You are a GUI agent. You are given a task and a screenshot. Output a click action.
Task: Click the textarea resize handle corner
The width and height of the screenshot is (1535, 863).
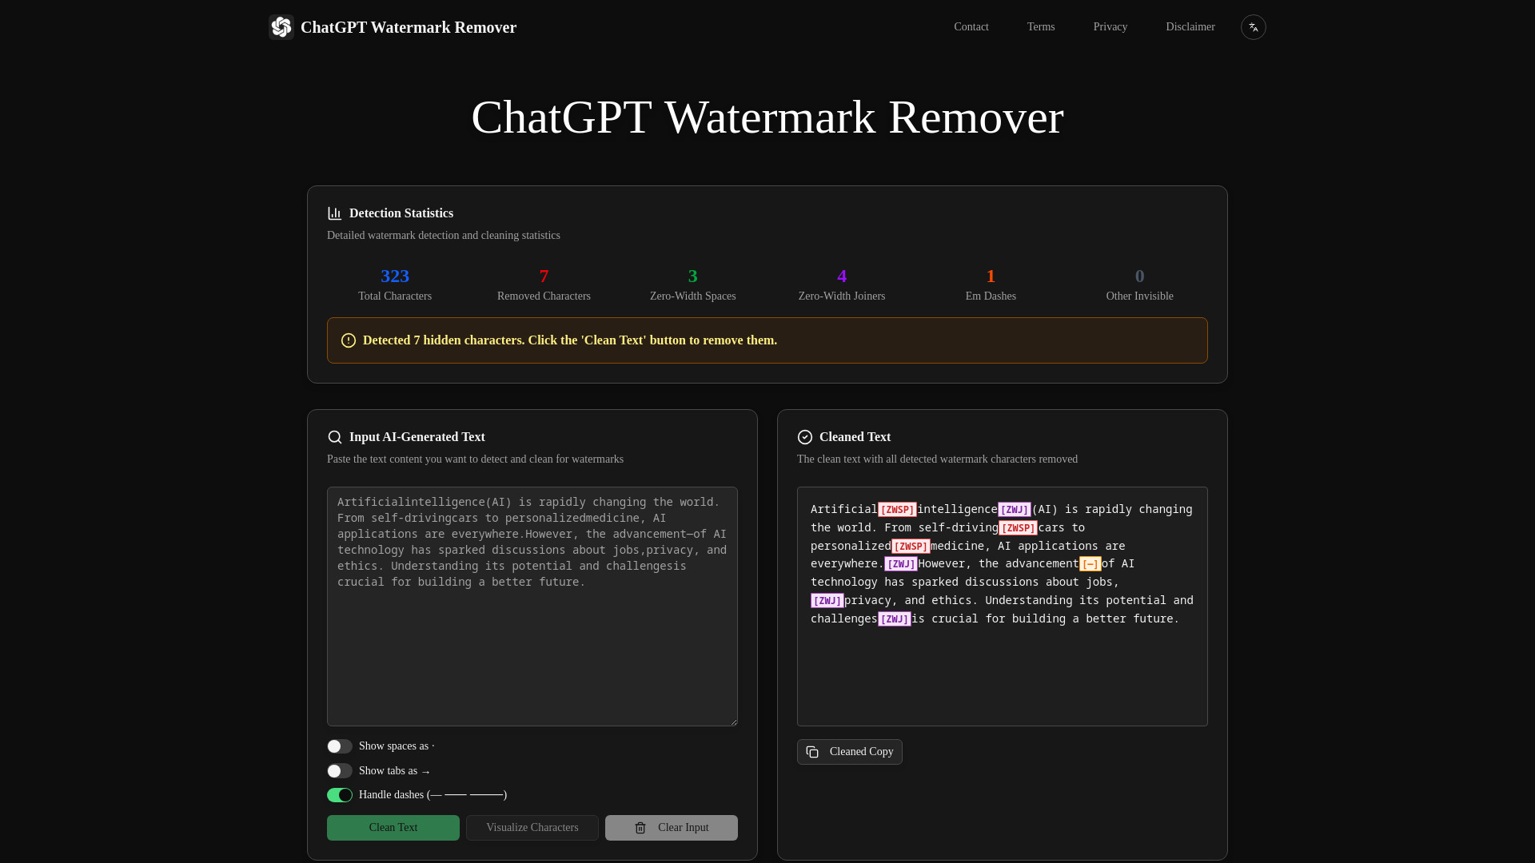tap(733, 722)
